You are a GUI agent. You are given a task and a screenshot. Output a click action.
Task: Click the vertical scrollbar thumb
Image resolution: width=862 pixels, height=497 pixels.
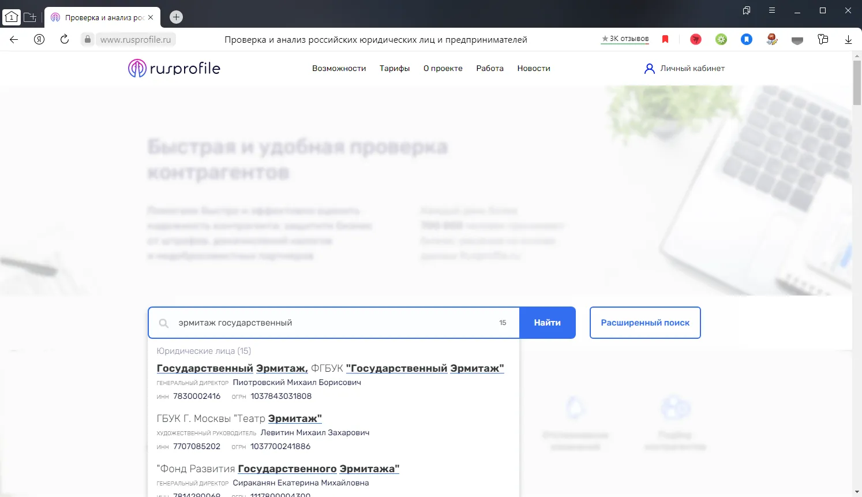point(857,83)
